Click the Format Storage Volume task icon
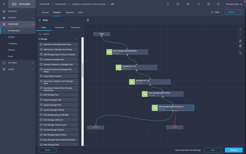The width and height of the screenshot is (246, 154). 41,130
